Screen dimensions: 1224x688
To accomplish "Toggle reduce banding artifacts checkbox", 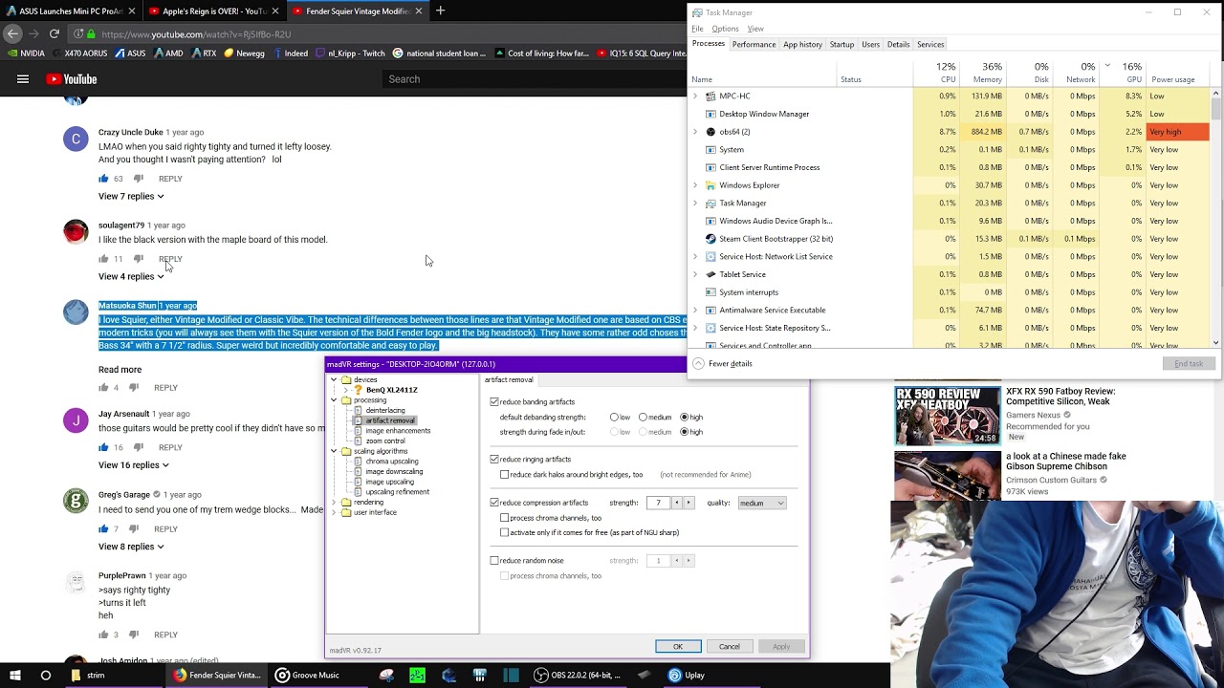I will click(494, 402).
